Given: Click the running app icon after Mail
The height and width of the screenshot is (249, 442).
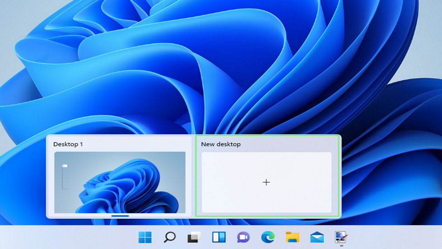Looking at the screenshot, I should pos(341,237).
